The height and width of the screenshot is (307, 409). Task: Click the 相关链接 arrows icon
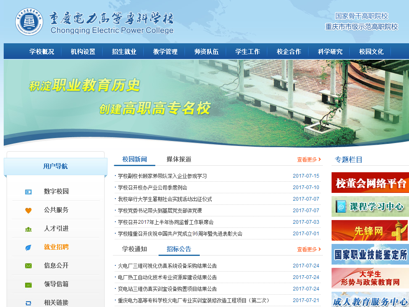pyautogui.click(x=28, y=303)
